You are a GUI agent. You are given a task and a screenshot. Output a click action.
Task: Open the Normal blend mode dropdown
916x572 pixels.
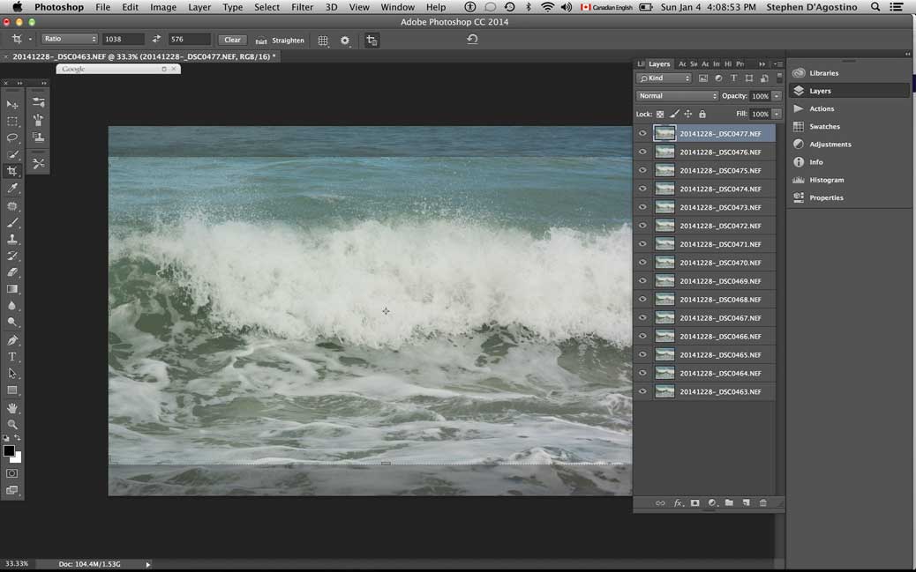[678, 96]
